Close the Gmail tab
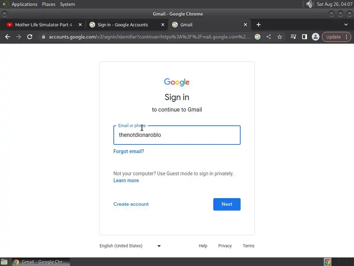The image size is (354, 266). click(x=245, y=25)
